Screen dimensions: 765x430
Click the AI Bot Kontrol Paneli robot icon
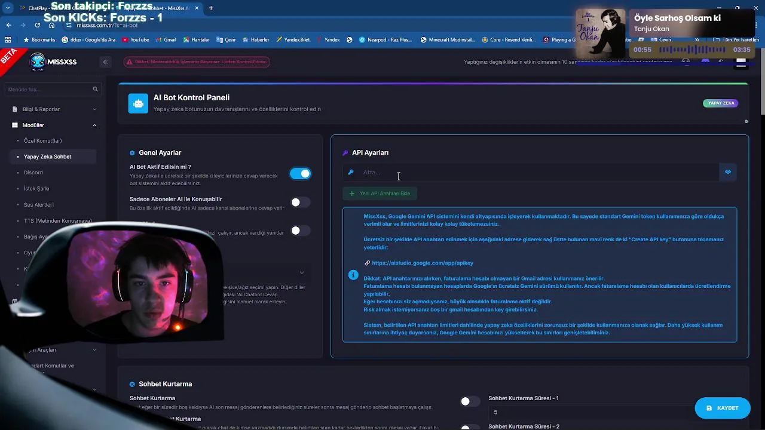[138, 103]
